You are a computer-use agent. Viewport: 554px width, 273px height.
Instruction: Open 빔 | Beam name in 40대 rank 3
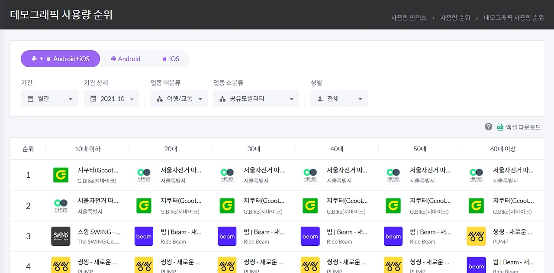coord(347,232)
